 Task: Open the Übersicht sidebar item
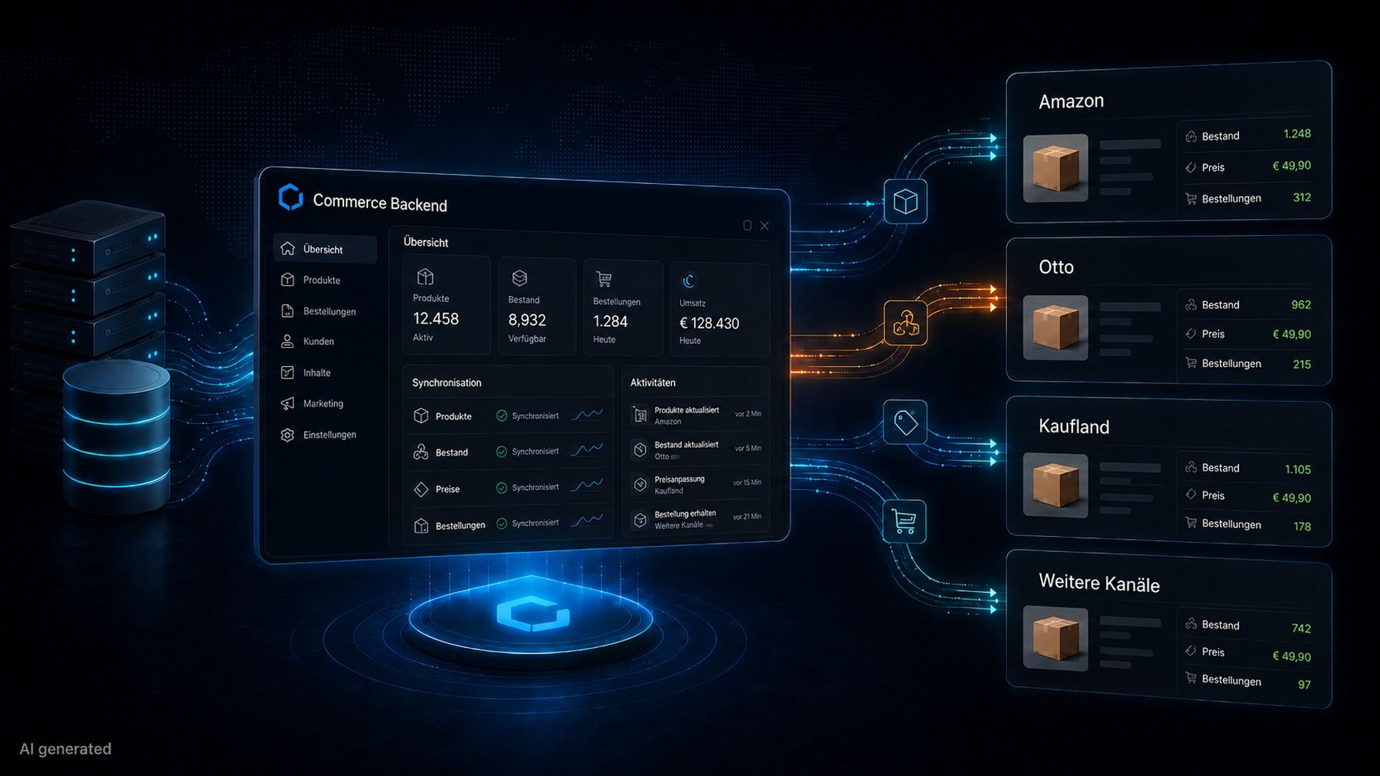(325, 249)
